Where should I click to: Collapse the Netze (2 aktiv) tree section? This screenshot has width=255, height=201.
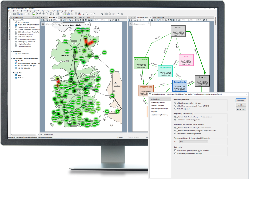[x=12, y=73]
